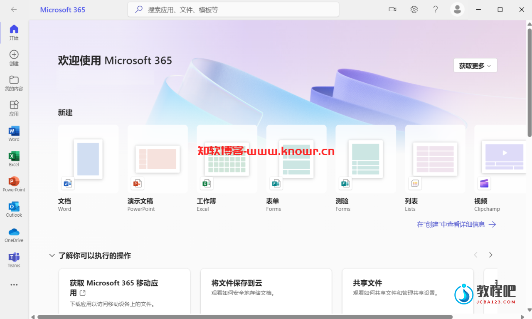Click the mobile app external-link icon

[83, 293]
